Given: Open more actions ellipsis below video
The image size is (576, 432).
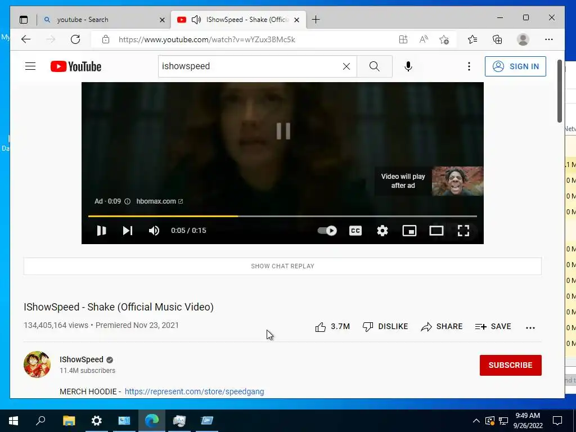Looking at the screenshot, I should click(530, 328).
